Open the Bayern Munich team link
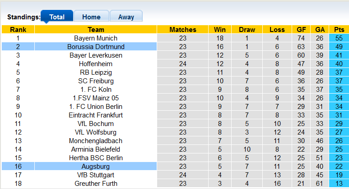The width and height of the screenshot is (349, 189). point(96,38)
